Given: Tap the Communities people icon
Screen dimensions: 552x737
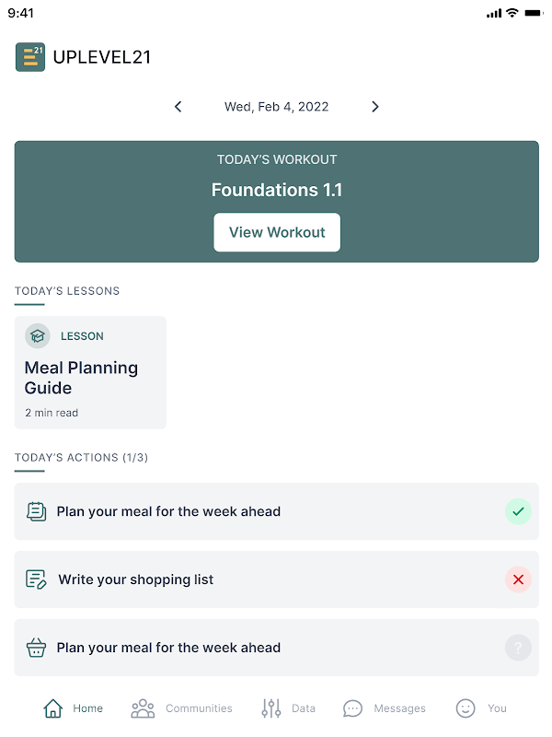Looking at the screenshot, I should pyautogui.click(x=143, y=708).
